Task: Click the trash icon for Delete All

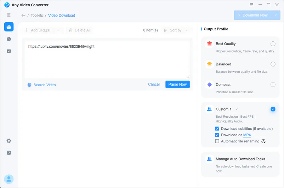Action: (71, 30)
